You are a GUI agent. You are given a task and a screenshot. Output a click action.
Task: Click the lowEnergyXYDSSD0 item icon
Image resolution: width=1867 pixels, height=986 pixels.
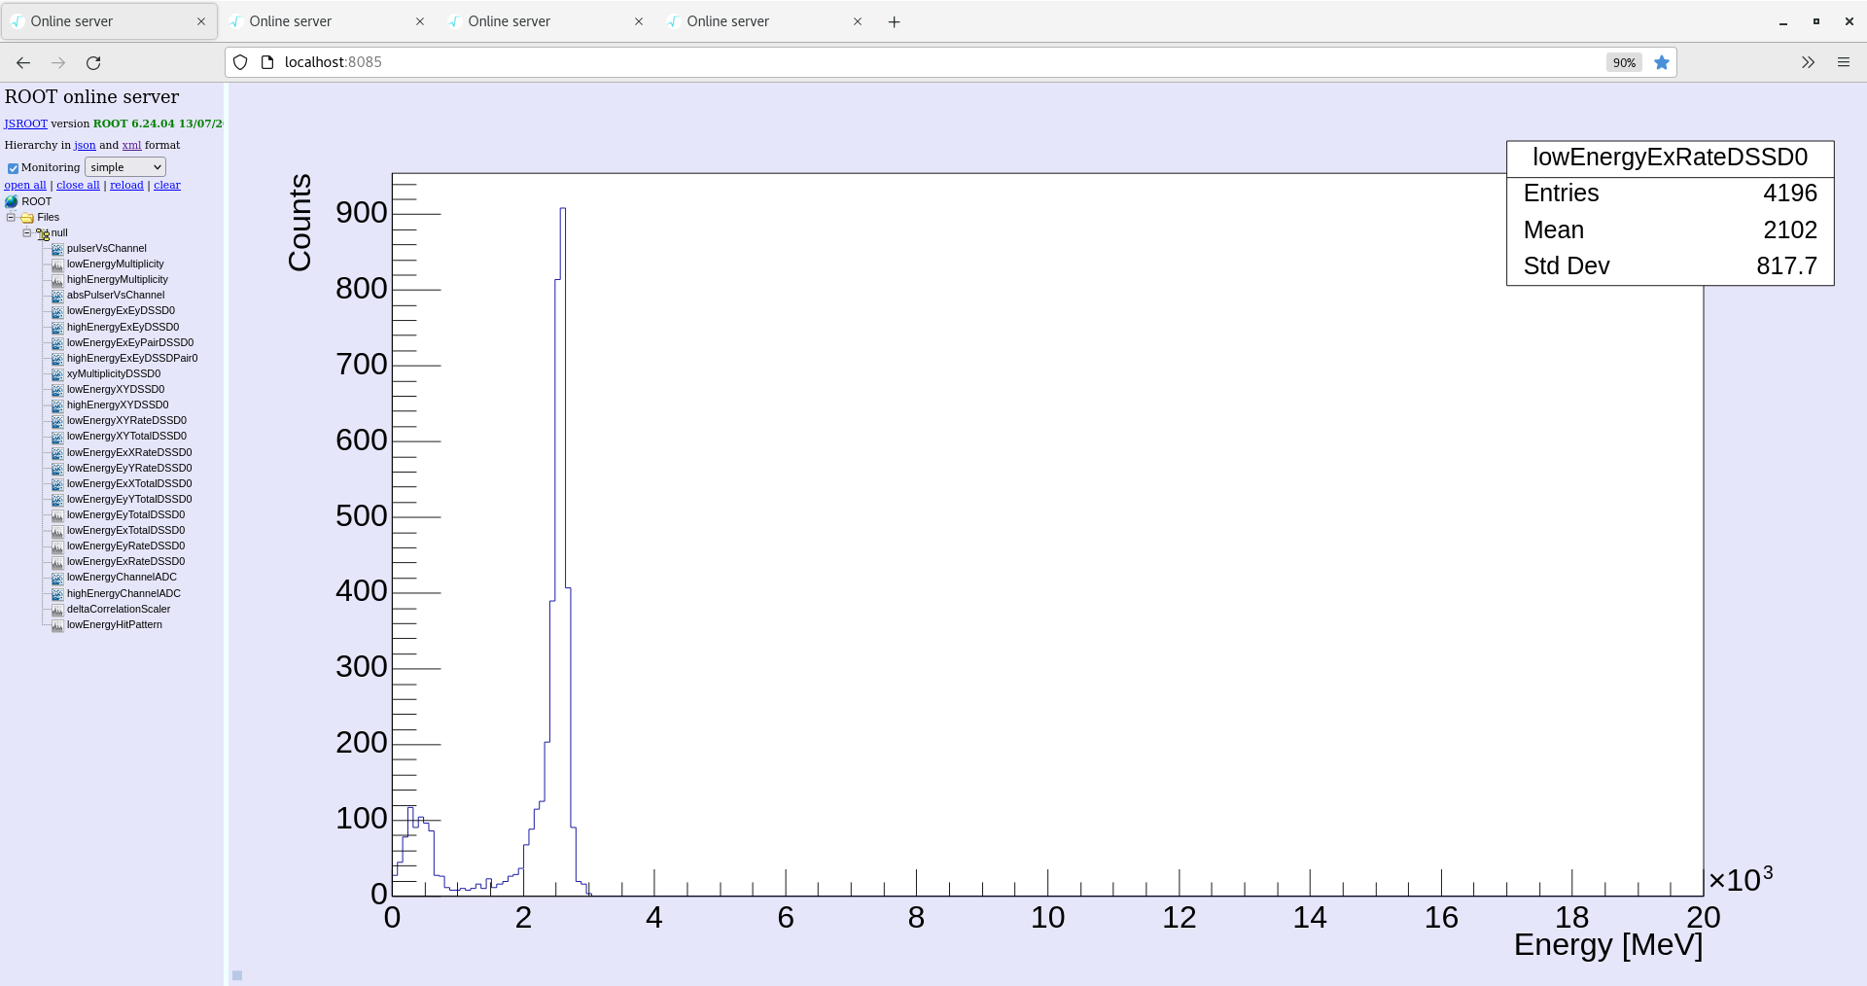(57, 390)
